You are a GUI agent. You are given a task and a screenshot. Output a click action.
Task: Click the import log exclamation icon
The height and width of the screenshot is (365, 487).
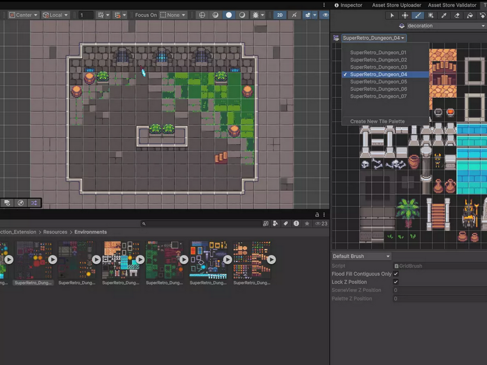(x=296, y=223)
